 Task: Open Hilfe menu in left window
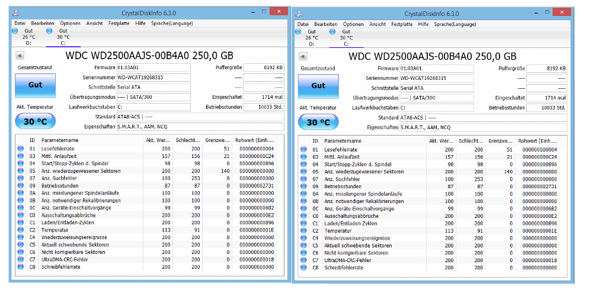tap(140, 24)
